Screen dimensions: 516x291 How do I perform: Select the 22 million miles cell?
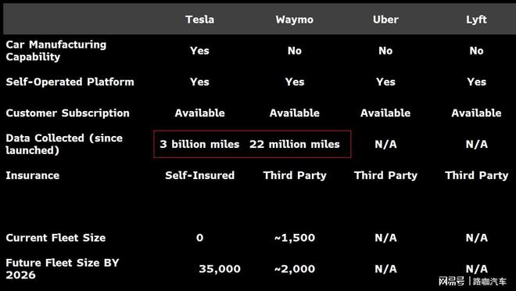pyautogui.click(x=295, y=144)
